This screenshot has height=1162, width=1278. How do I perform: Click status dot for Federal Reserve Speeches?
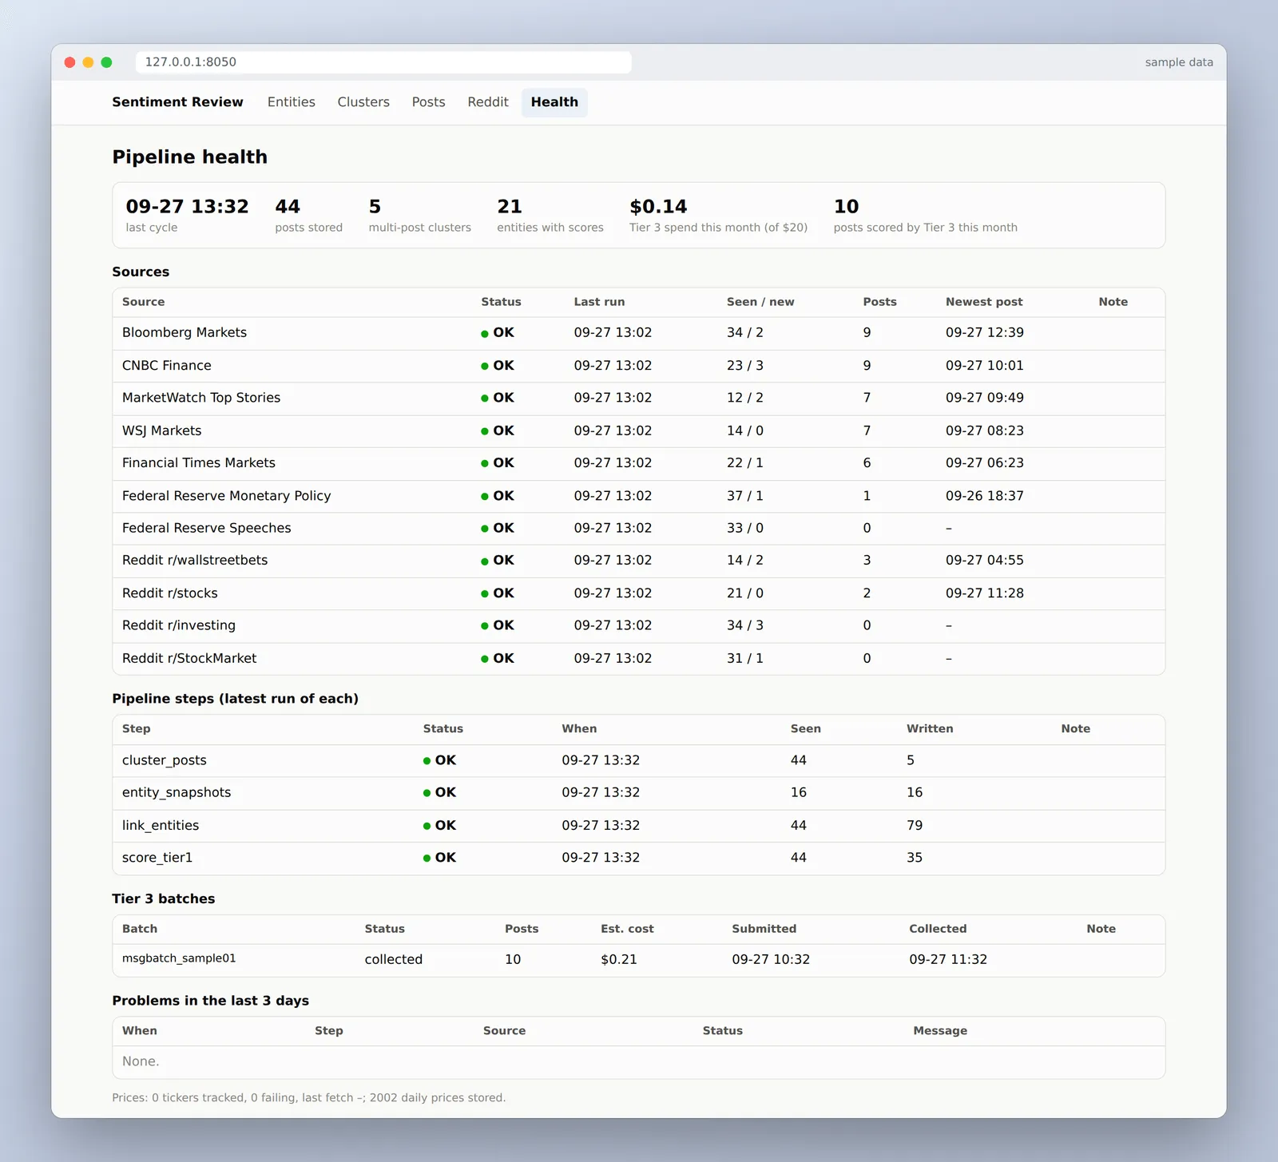(485, 529)
